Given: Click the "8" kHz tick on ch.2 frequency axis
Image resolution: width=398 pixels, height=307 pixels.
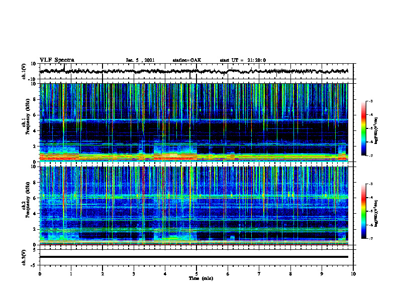Looking at the screenshot, I should click(x=35, y=183).
